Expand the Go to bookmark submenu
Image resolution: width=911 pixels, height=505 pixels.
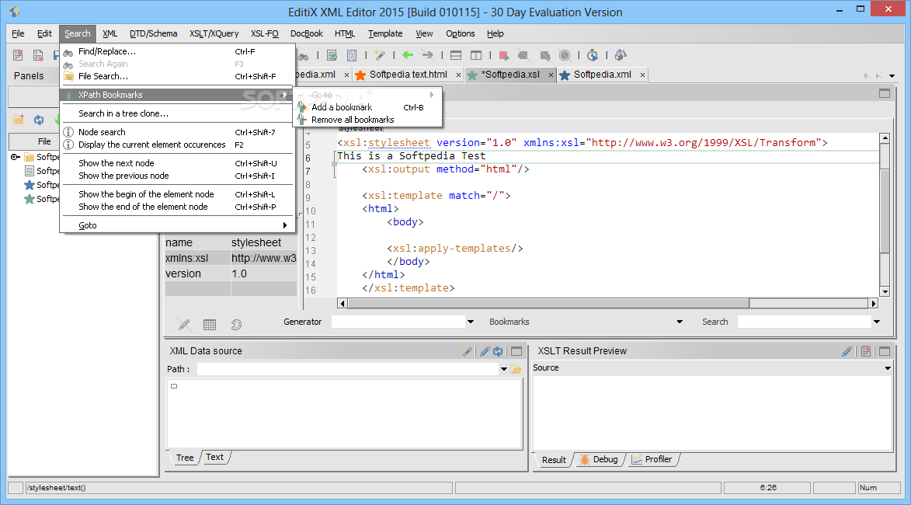(367, 95)
